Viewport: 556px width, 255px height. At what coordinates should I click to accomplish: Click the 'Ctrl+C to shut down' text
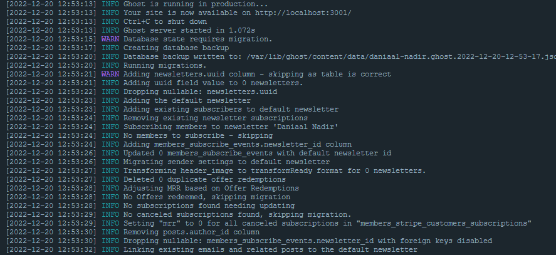(x=165, y=22)
